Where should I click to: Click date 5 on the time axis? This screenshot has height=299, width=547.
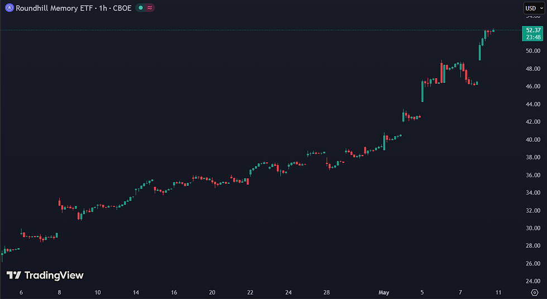[x=422, y=292]
